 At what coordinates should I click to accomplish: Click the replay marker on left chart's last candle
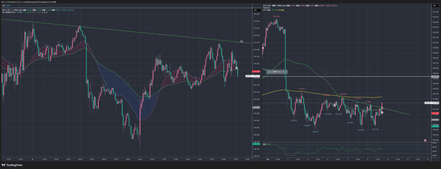tap(236, 68)
